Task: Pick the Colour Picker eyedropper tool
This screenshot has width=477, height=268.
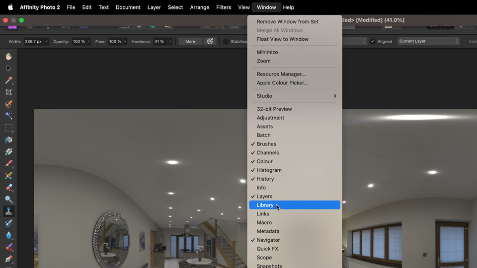Action: [8, 80]
